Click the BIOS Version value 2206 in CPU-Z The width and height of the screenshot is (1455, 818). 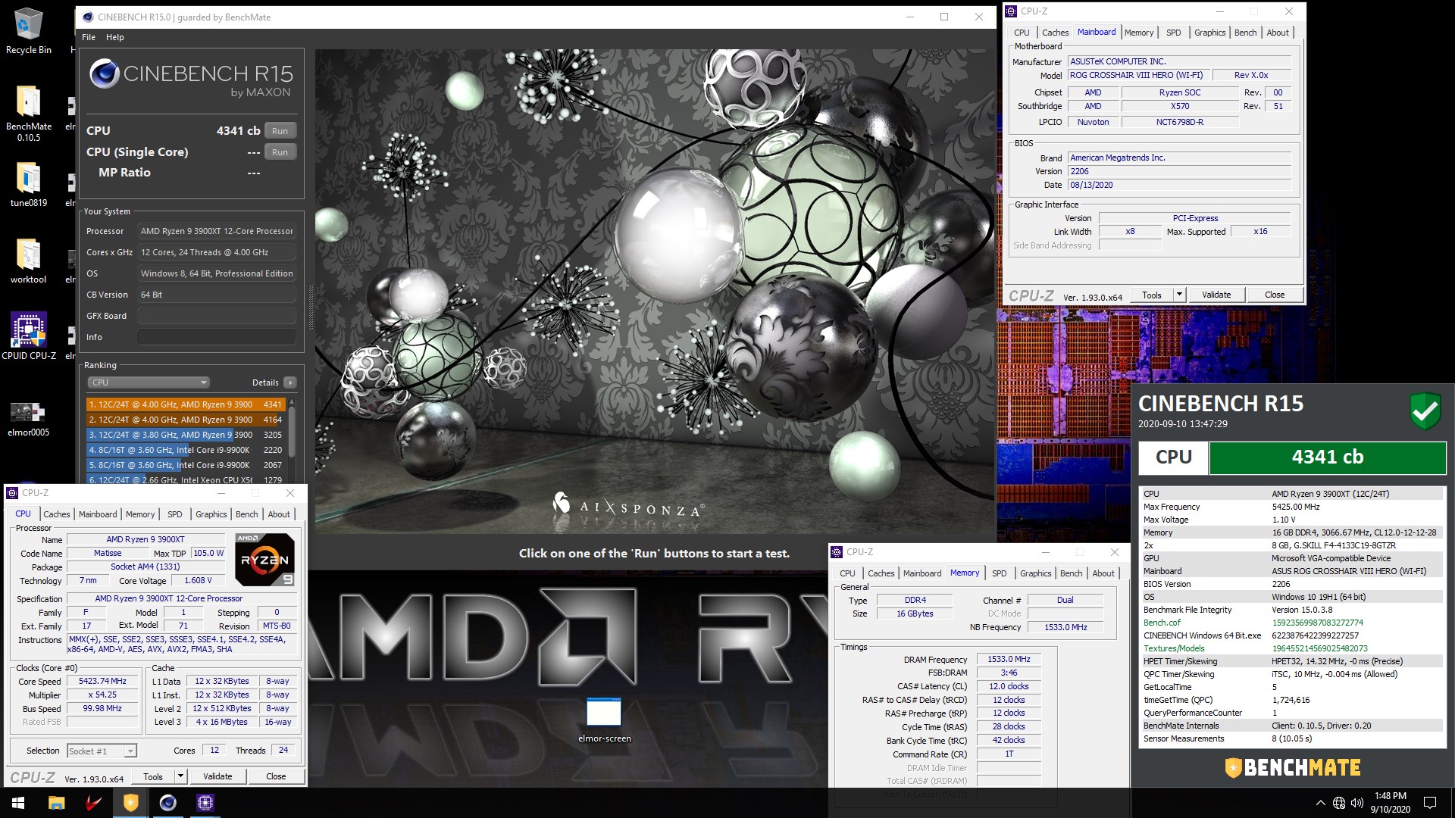click(x=1179, y=171)
